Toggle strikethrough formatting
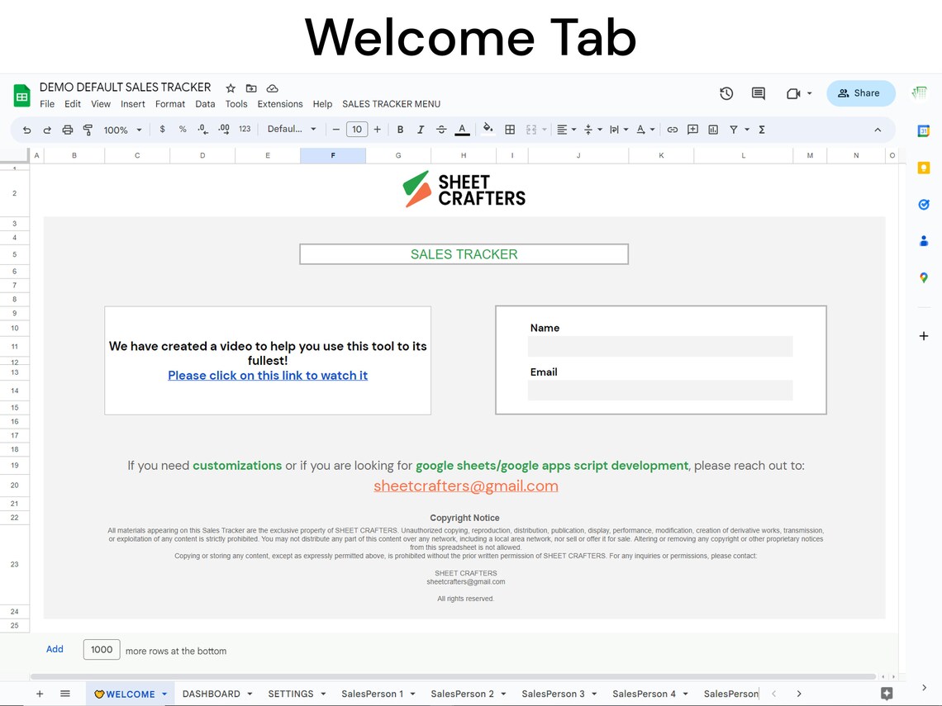 (x=441, y=130)
